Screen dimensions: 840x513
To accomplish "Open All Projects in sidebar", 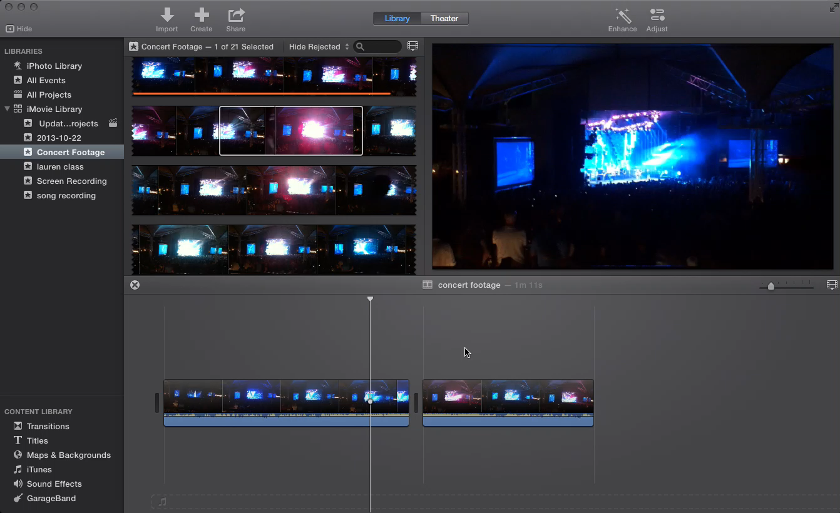I will point(49,94).
